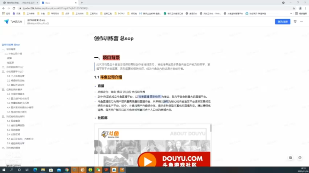The image size is (309, 173).
Task: Select the Docs browser tab
Action: tap(59, 3)
